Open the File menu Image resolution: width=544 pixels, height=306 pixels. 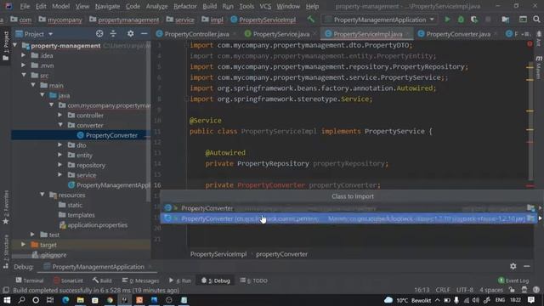coord(25,6)
